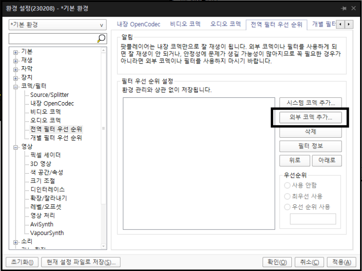This screenshot has width=362, height=271.
Task: Click the search magnifier icon
Action: 101,38
